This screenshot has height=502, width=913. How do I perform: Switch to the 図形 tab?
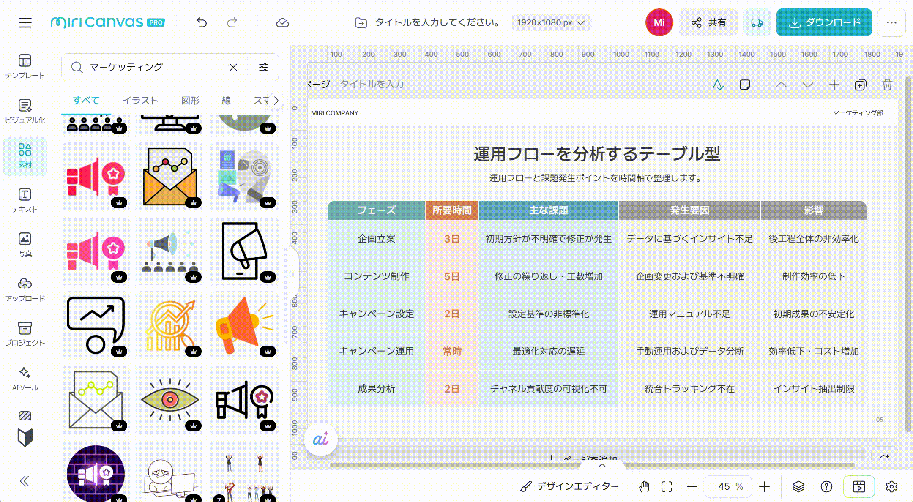tap(190, 101)
